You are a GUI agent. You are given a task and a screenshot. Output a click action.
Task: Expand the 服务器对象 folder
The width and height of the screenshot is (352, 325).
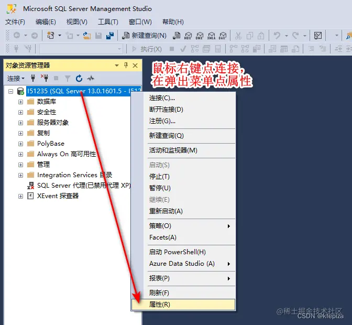(20, 123)
